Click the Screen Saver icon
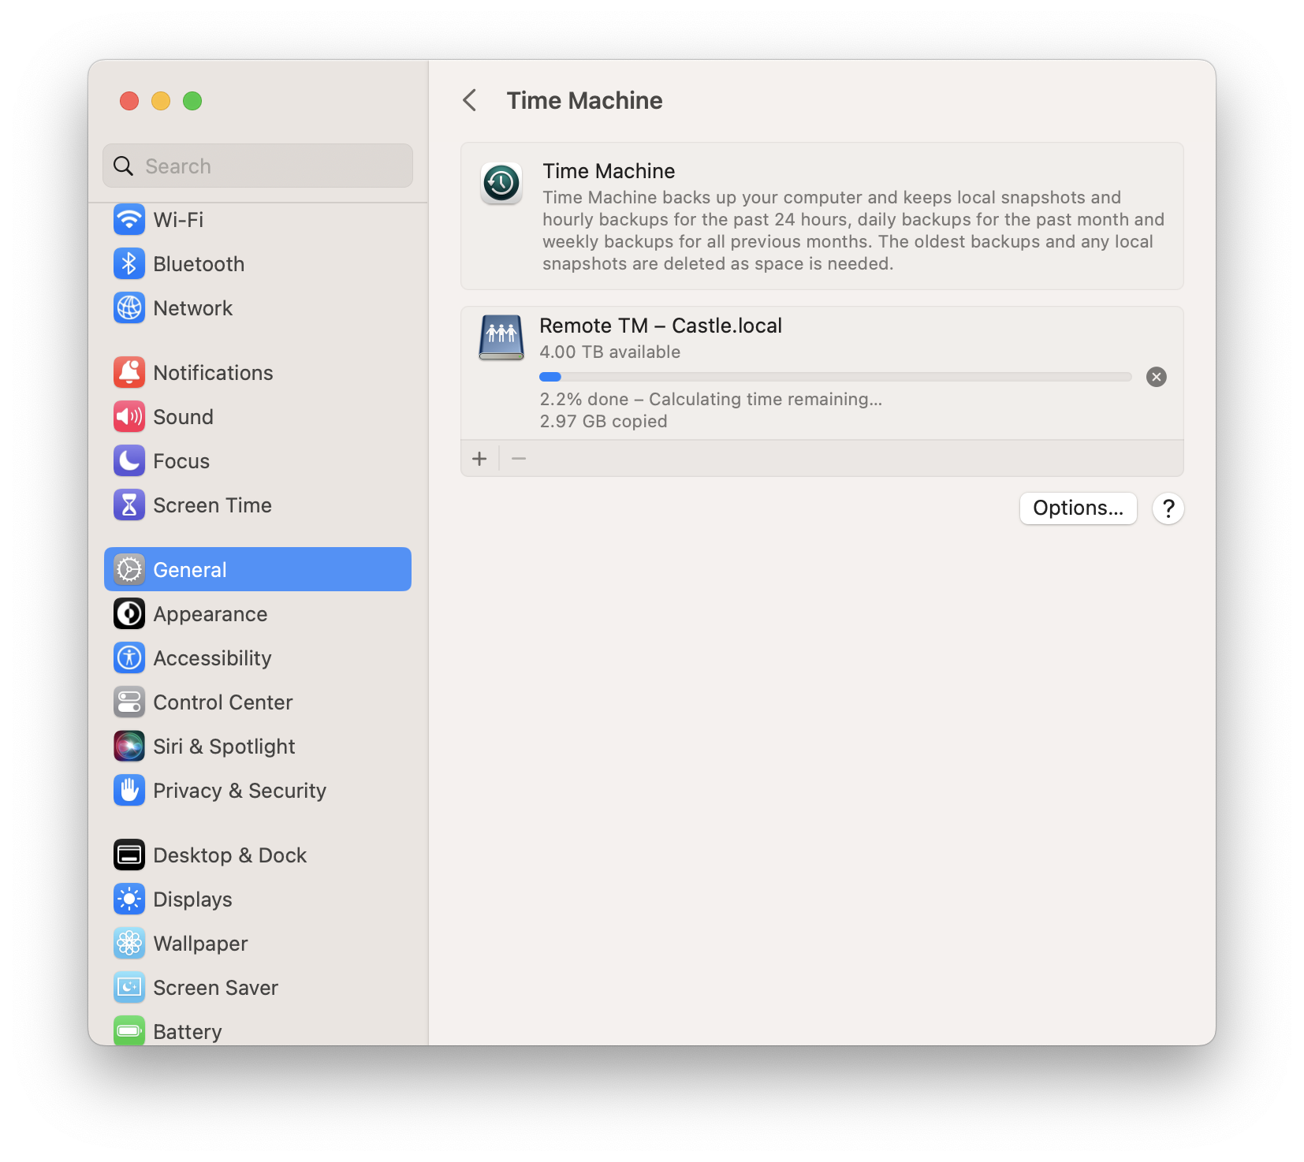The height and width of the screenshot is (1162, 1304). click(129, 988)
